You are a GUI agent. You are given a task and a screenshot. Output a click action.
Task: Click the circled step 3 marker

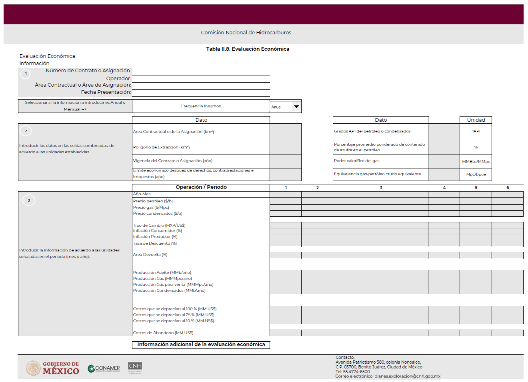pos(29,200)
